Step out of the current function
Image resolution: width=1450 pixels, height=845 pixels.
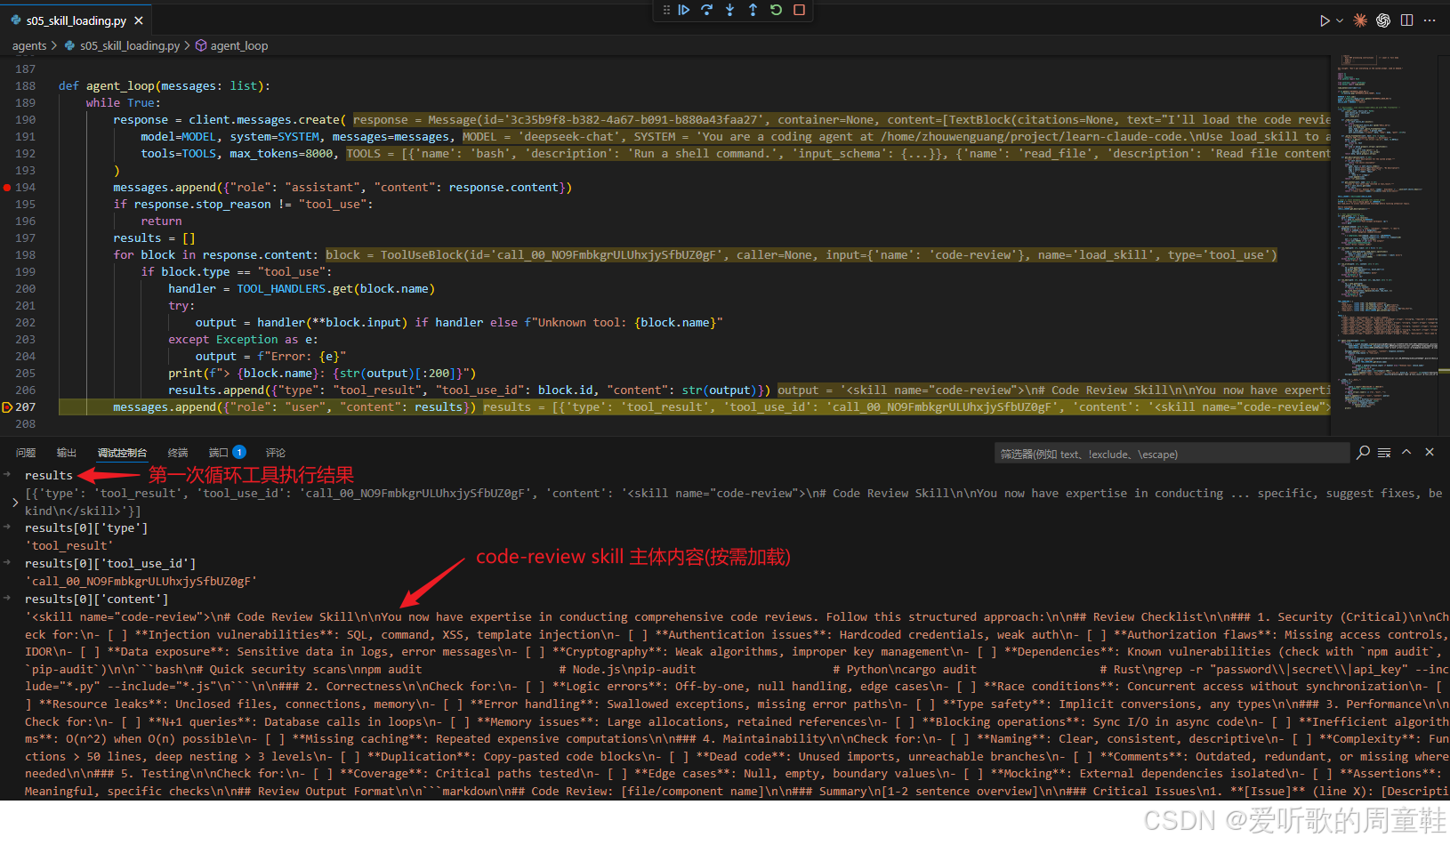pyautogui.click(x=753, y=10)
